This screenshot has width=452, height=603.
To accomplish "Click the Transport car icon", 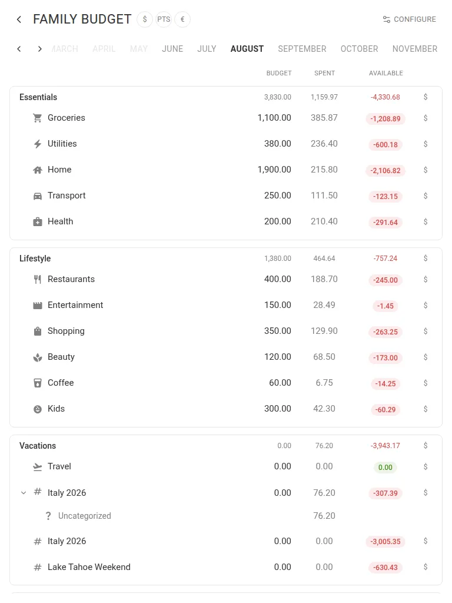I will click(37, 196).
